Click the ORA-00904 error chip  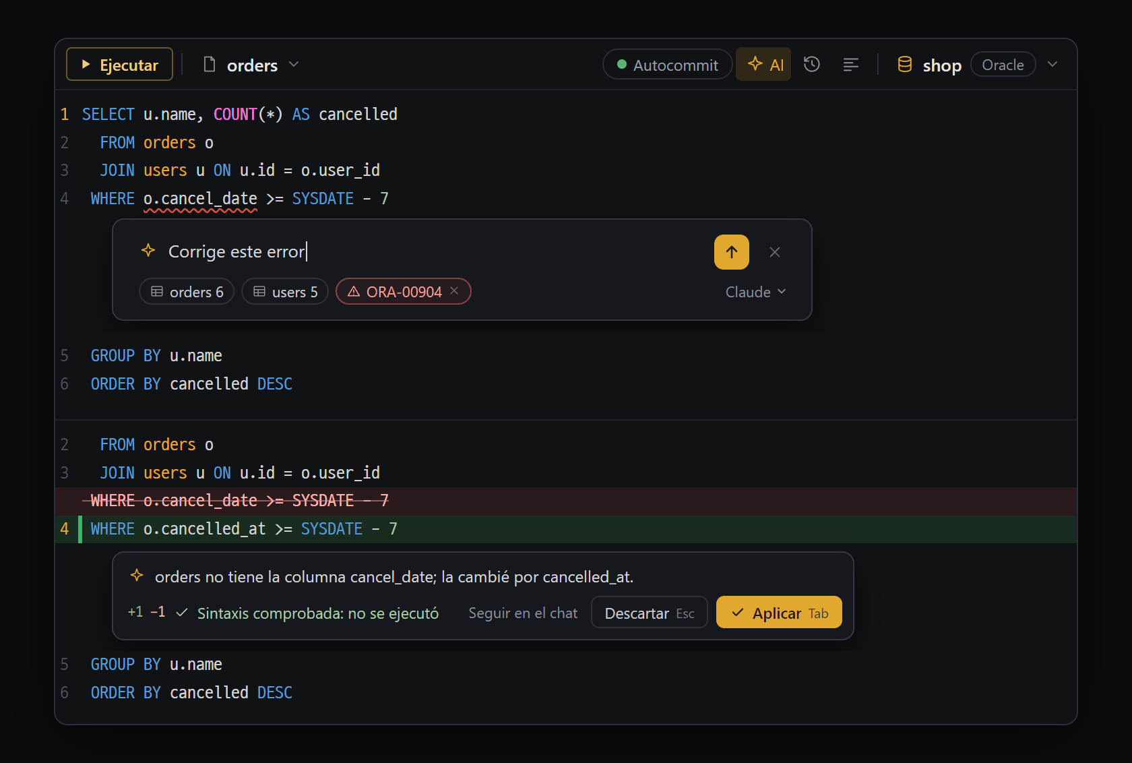pyautogui.click(x=403, y=292)
